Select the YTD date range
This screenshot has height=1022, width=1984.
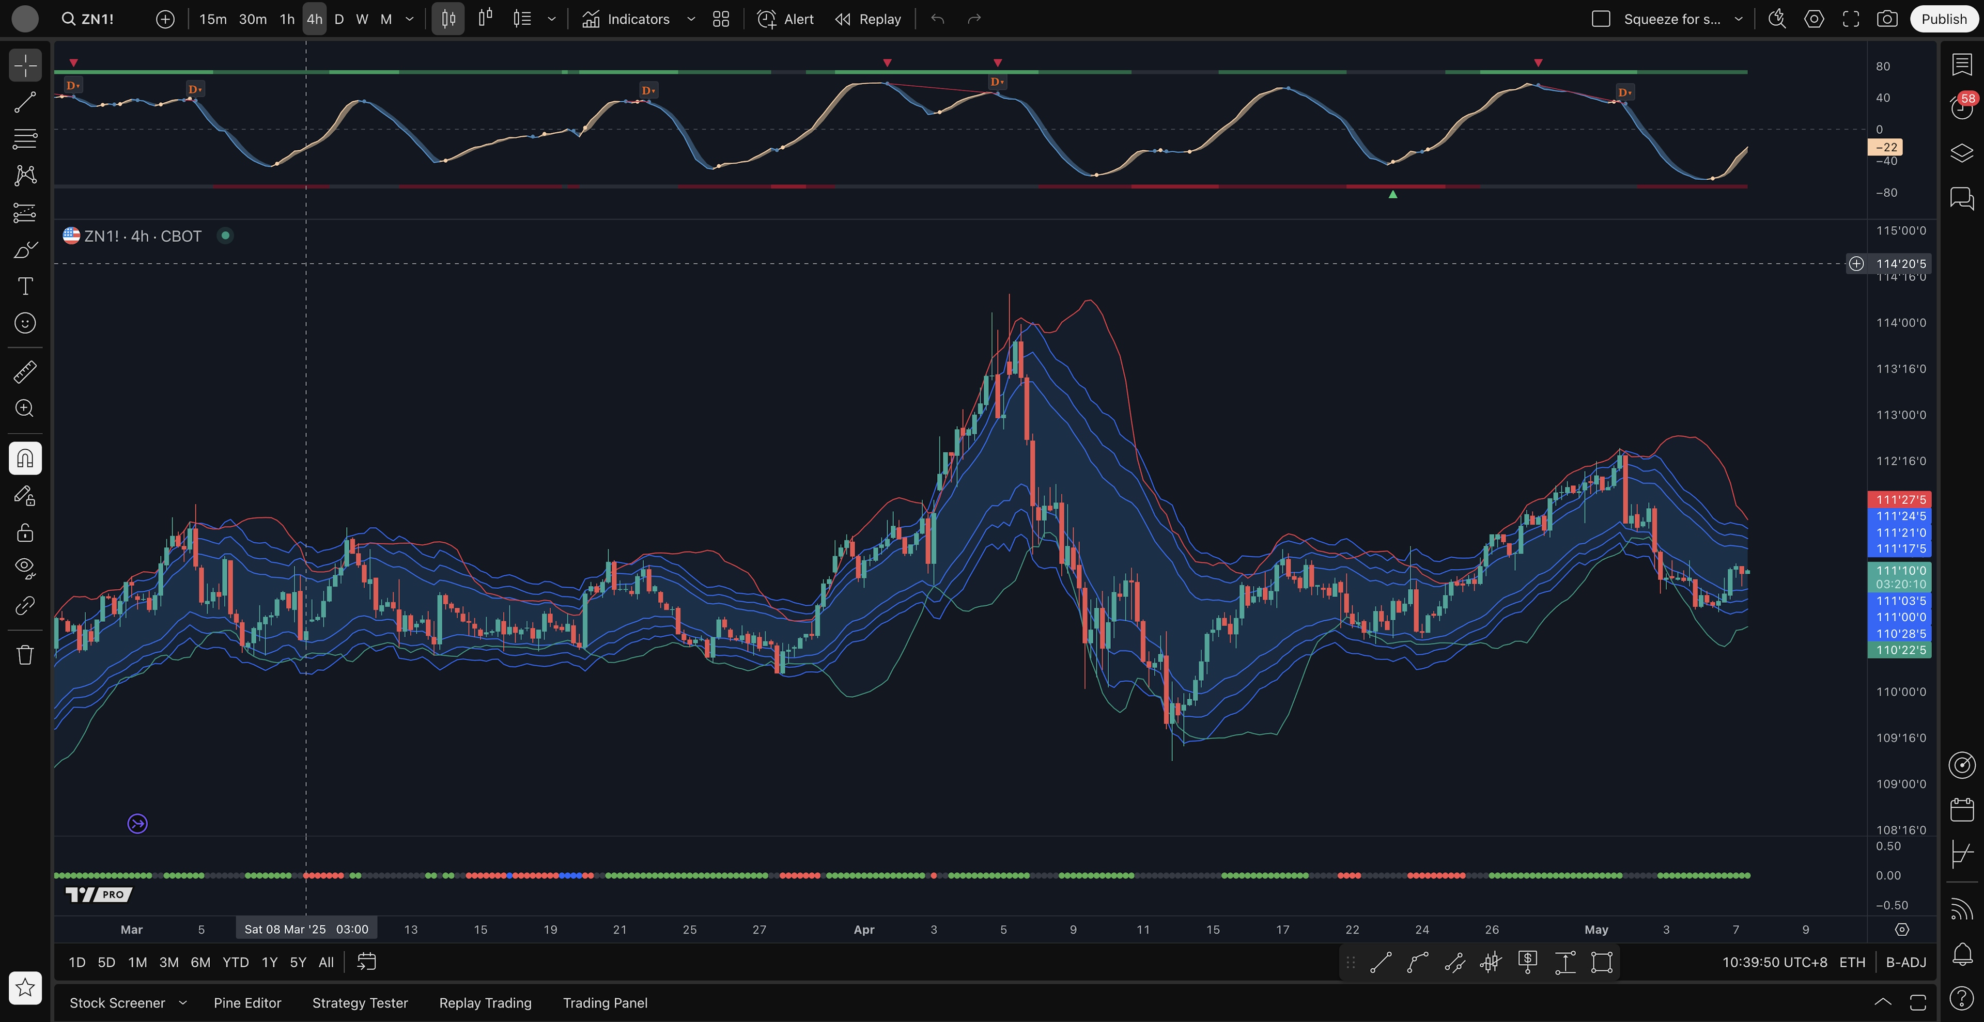click(235, 962)
